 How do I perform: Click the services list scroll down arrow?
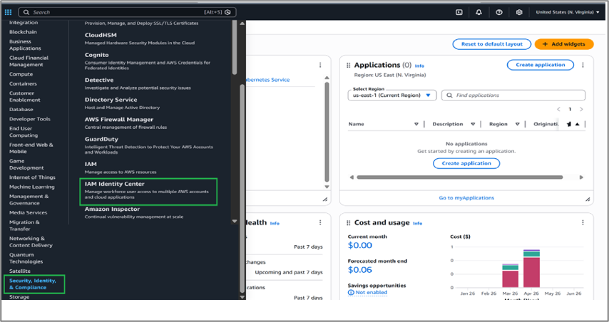click(234, 221)
